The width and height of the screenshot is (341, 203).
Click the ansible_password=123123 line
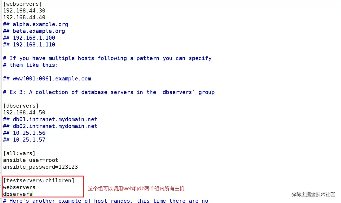coord(40,167)
